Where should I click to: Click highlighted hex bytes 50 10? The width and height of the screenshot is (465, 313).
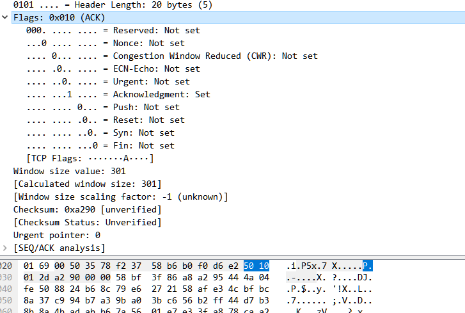tap(256, 266)
